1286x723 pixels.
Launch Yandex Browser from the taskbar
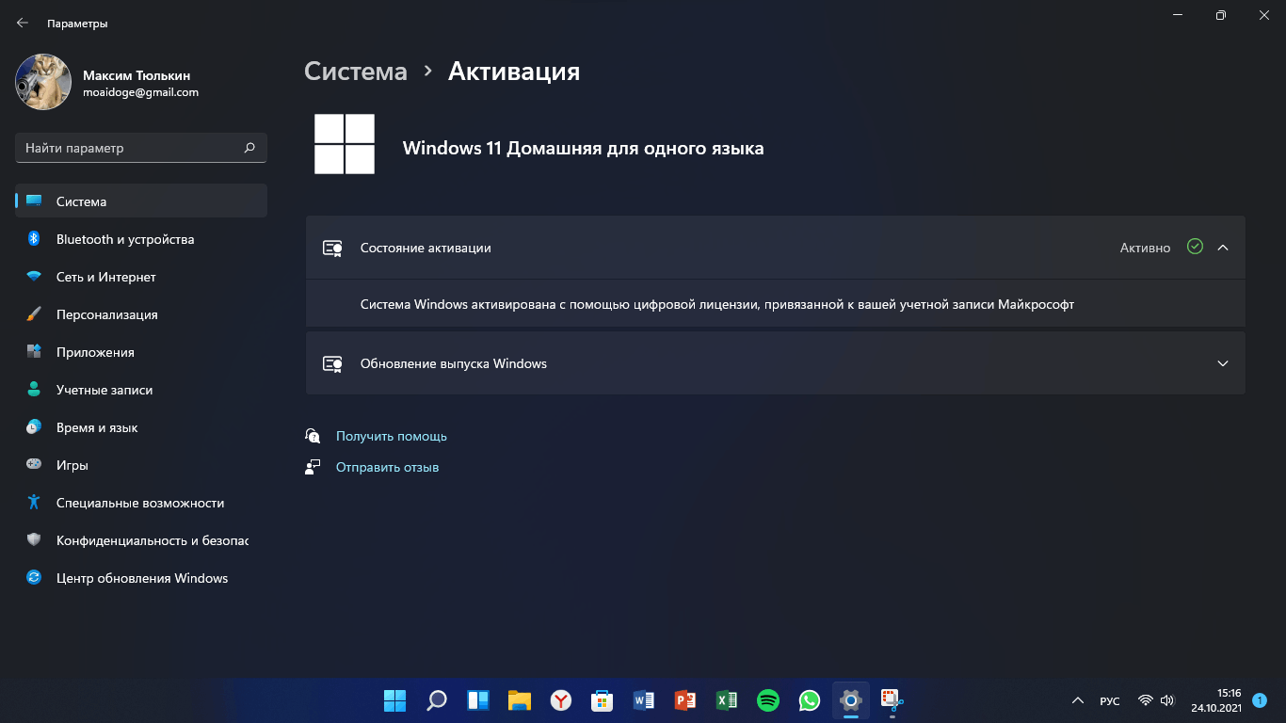(561, 700)
